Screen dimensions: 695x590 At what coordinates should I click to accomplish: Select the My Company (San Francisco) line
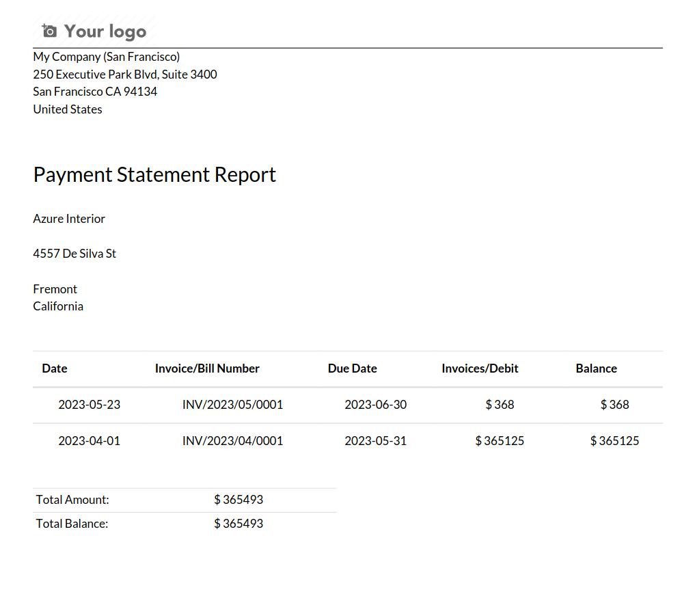pyautogui.click(x=107, y=57)
